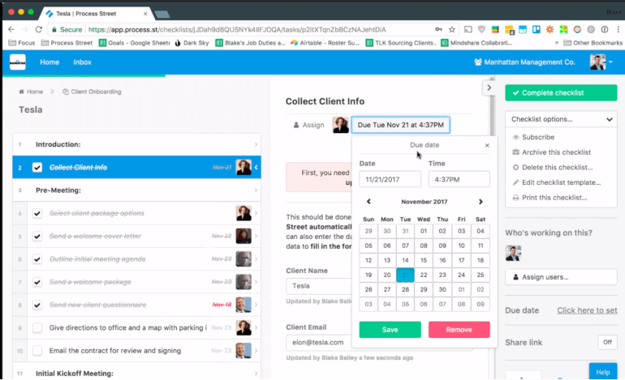Screen dimensions: 625x380
Task: Uncheck Send new client questionnaire
Action: pyautogui.click(x=37, y=305)
